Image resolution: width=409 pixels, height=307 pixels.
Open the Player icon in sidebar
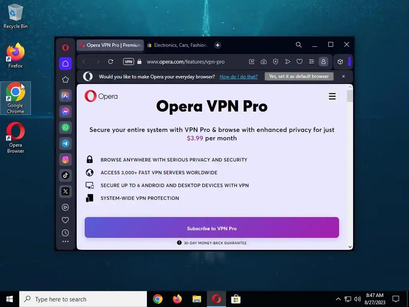(x=66, y=207)
